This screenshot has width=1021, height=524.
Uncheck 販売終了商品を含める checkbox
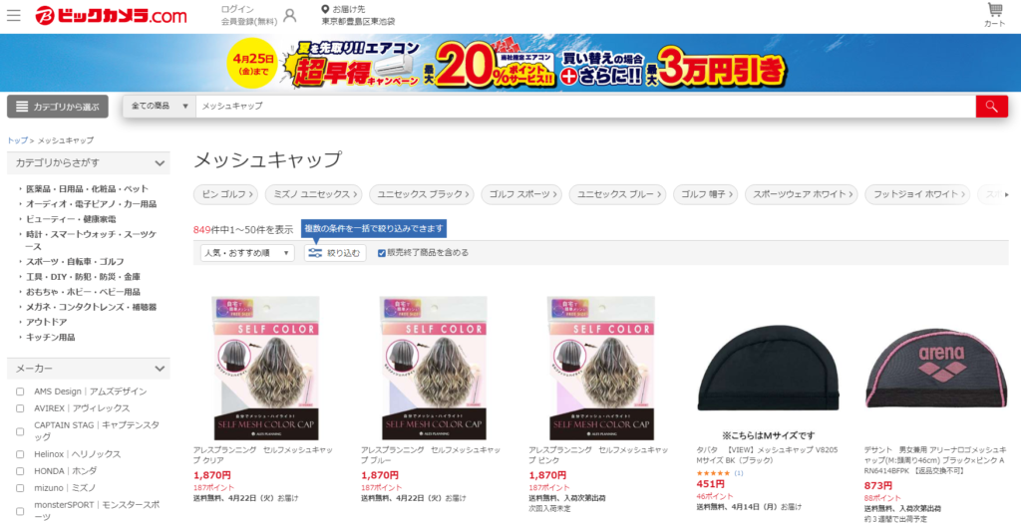click(382, 253)
